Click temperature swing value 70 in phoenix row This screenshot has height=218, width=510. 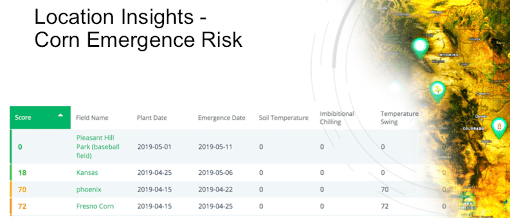pyautogui.click(x=385, y=189)
